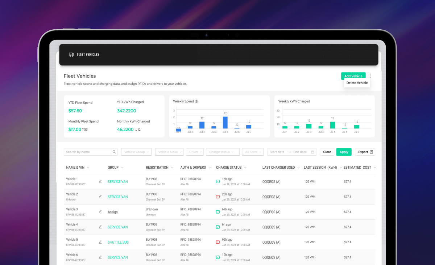Open the All State filter dropdown

pyautogui.click(x=253, y=152)
